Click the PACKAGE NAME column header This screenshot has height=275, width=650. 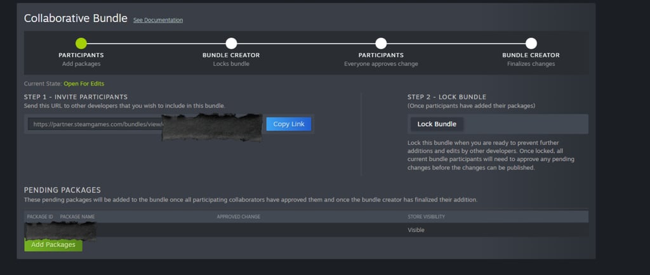click(77, 217)
